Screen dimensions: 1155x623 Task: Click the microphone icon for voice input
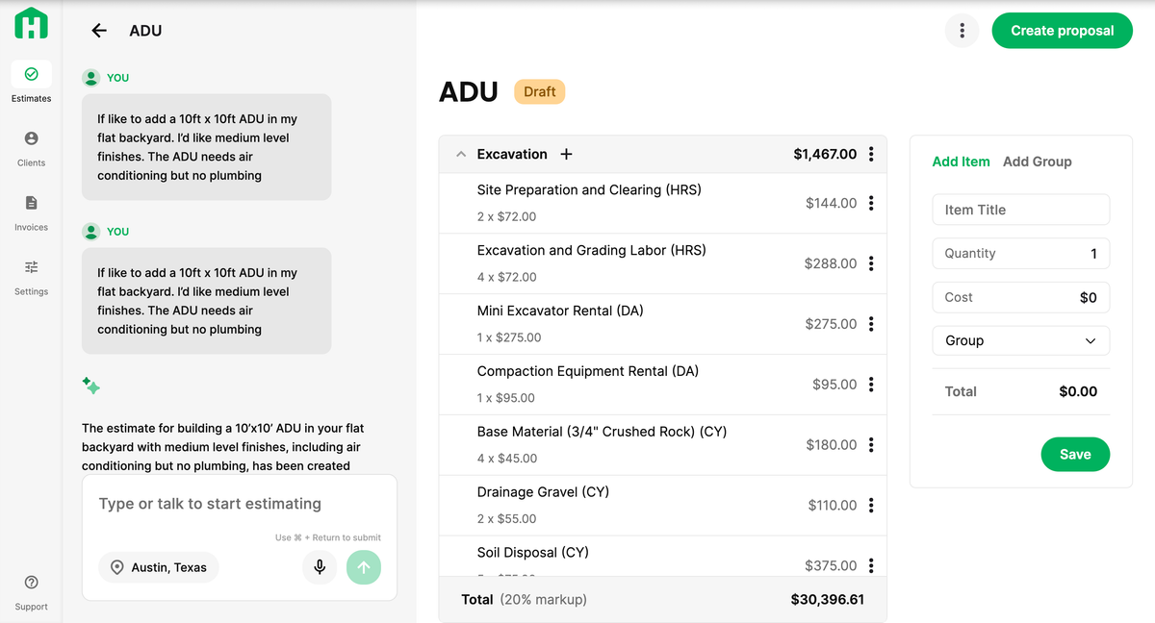319,567
